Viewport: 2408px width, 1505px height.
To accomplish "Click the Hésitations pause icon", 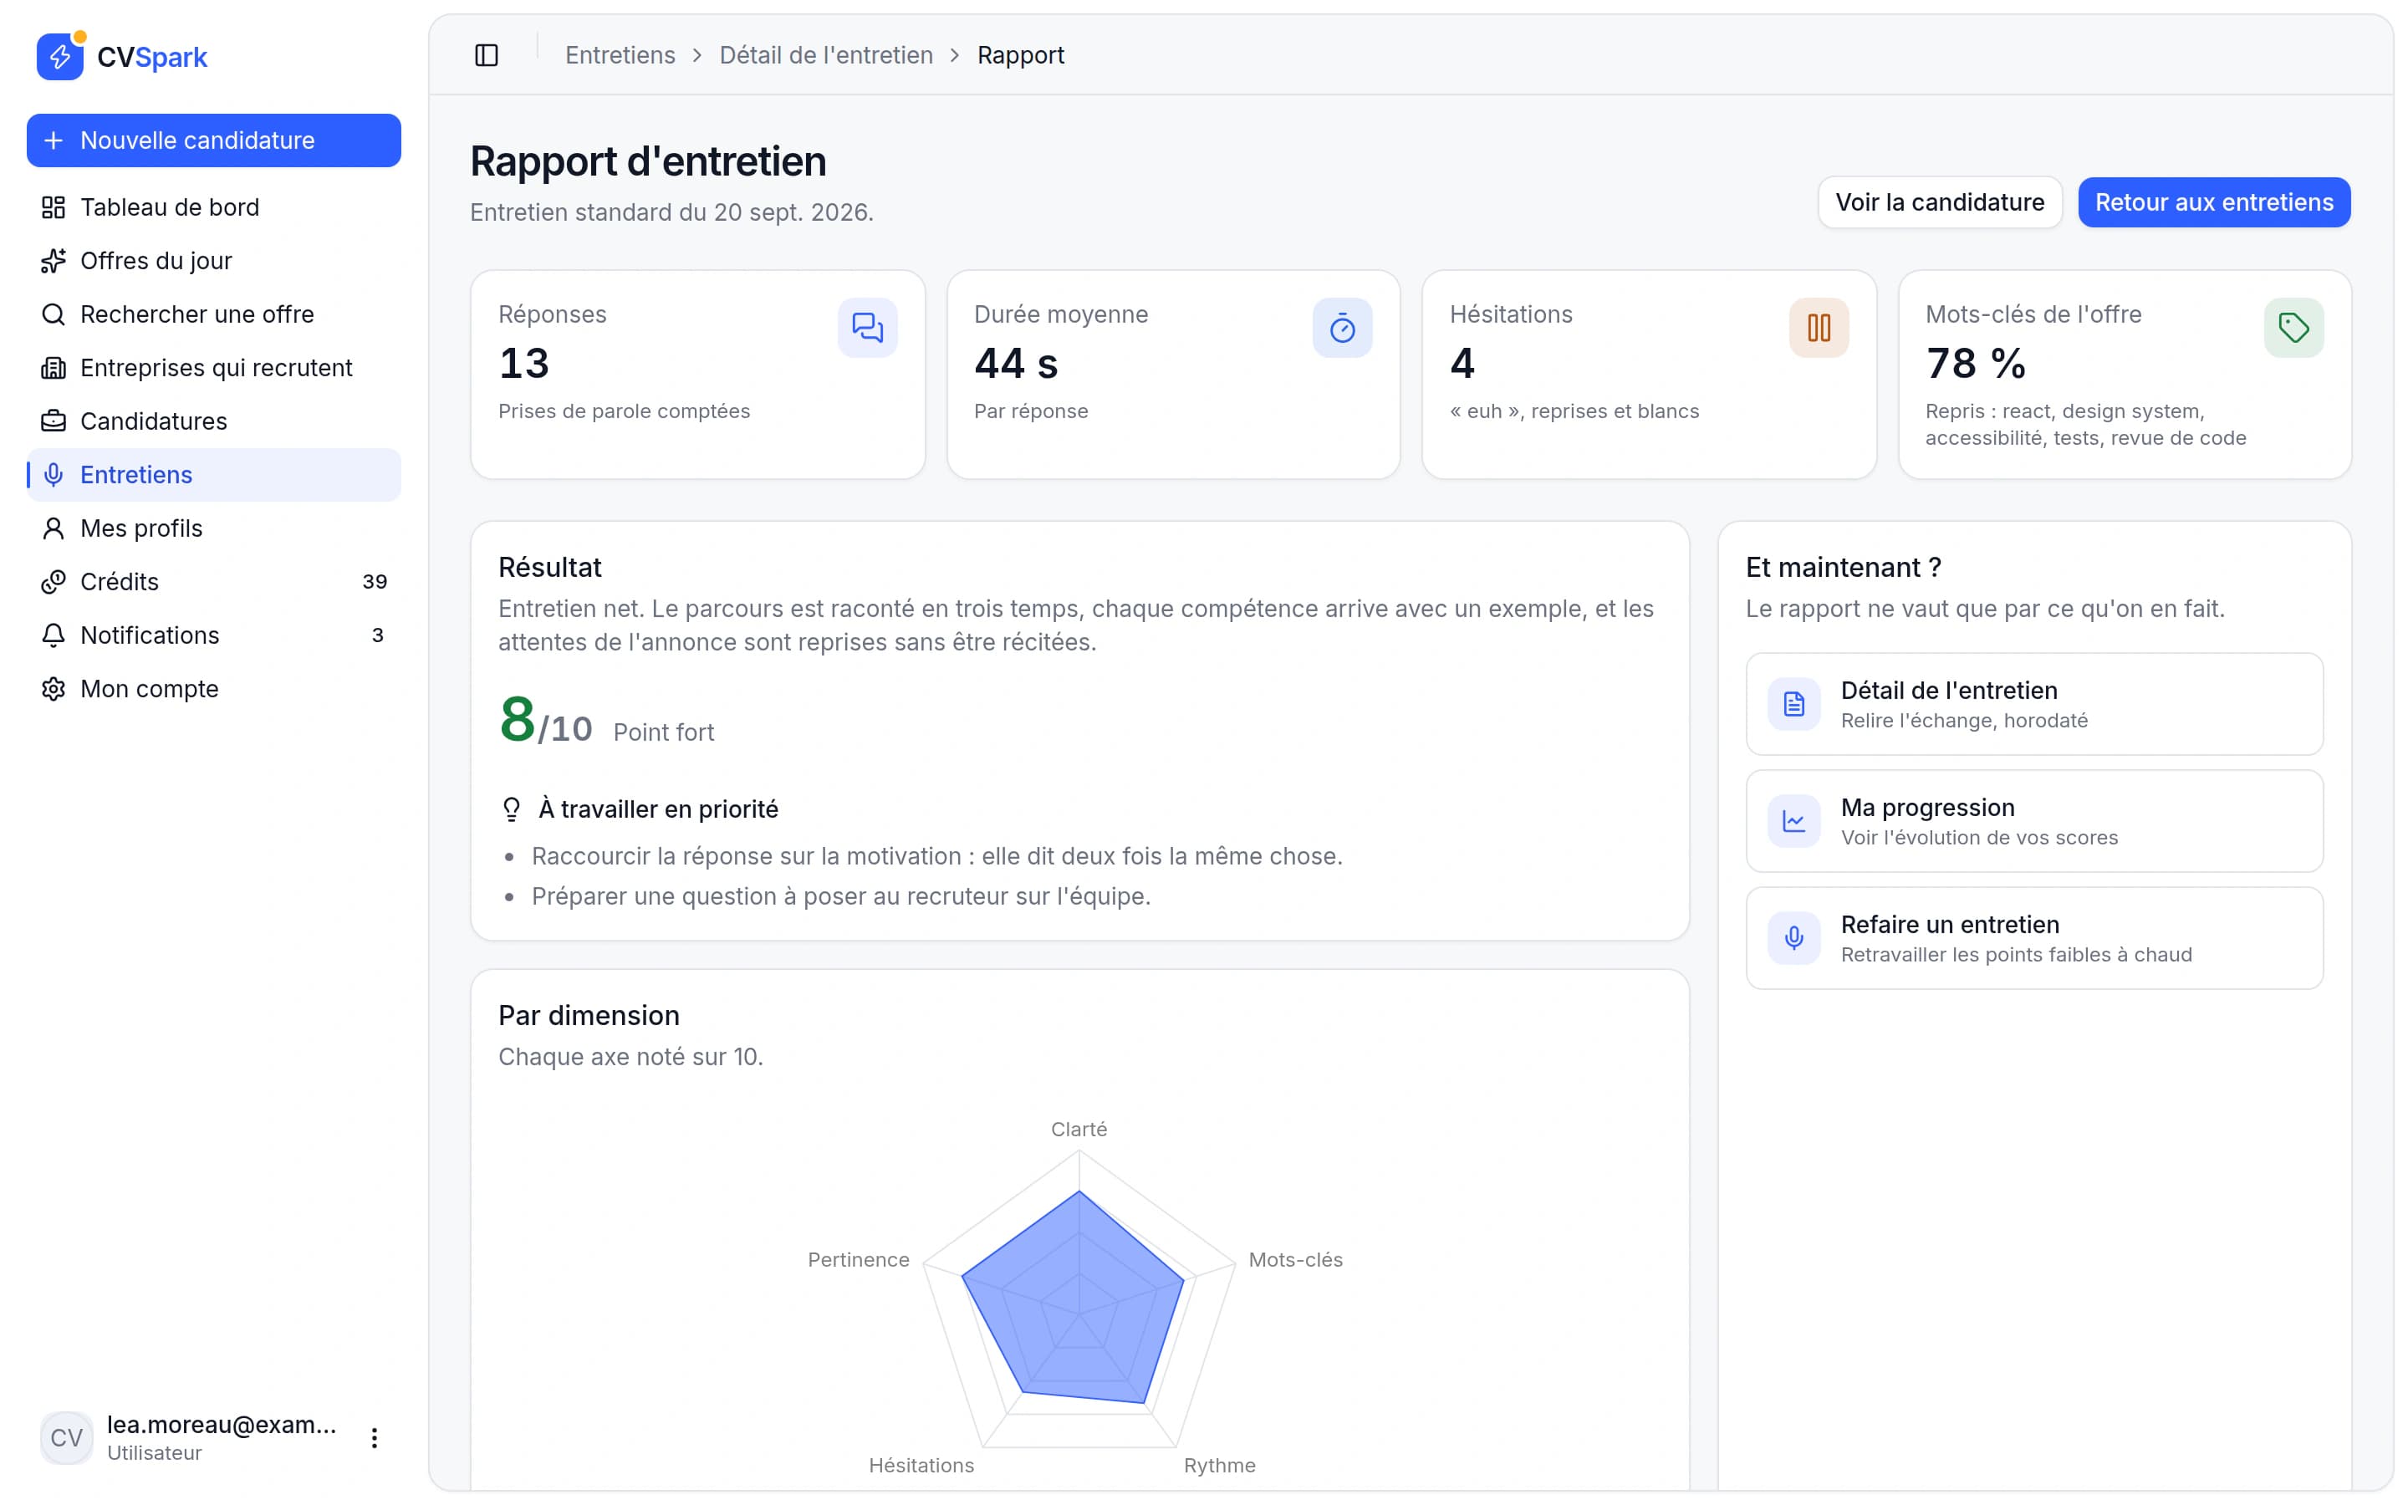I will click(x=1819, y=328).
